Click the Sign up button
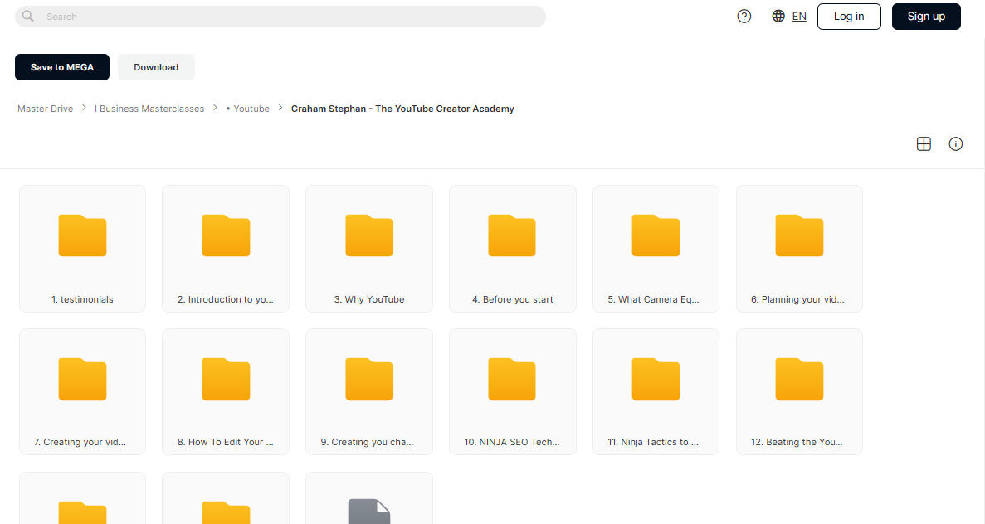This screenshot has width=985, height=524. tap(927, 17)
